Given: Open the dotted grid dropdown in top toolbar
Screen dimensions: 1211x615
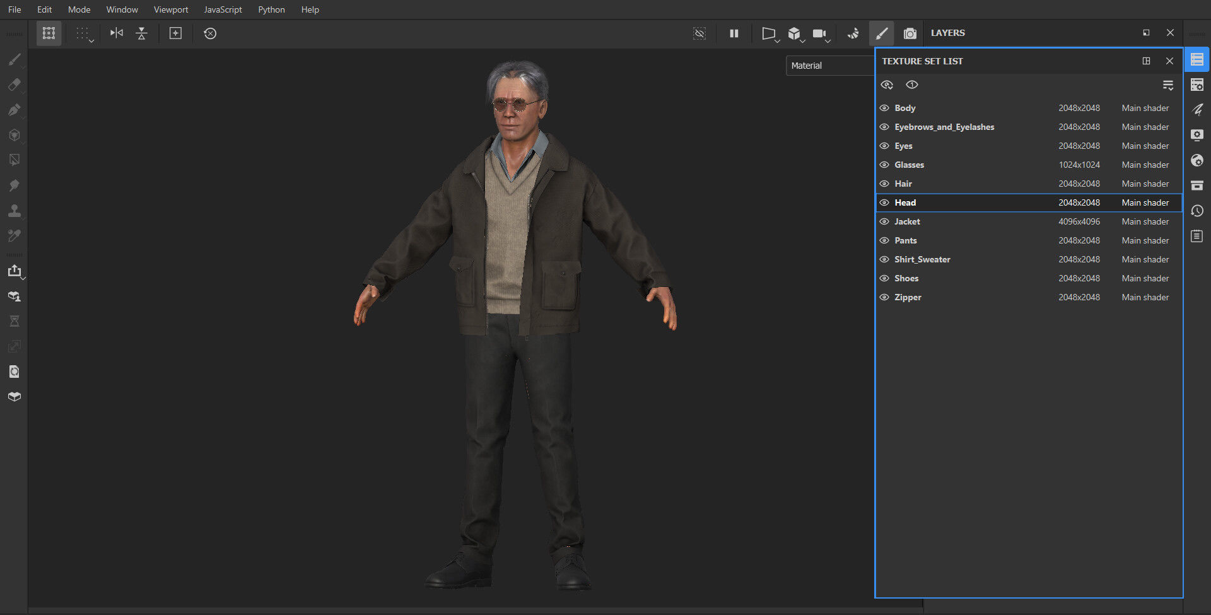Looking at the screenshot, I should coord(85,34).
